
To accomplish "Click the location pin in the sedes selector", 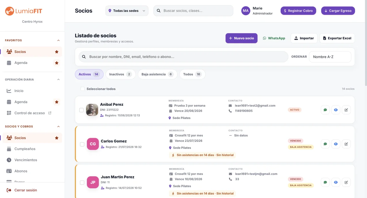I will [x=110, y=11].
